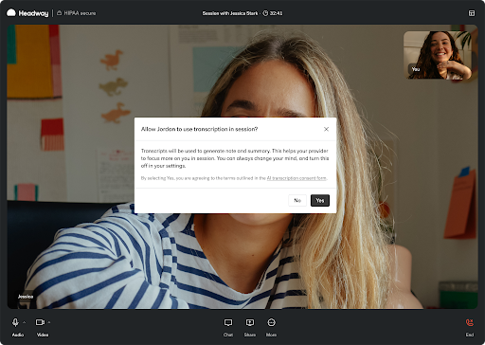Image resolution: width=485 pixels, height=345 pixels.
Task: Start screen Share
Action: click(250, 327)
